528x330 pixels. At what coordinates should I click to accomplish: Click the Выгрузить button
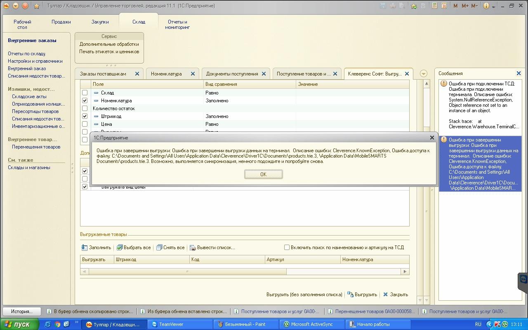coord(362,295)
